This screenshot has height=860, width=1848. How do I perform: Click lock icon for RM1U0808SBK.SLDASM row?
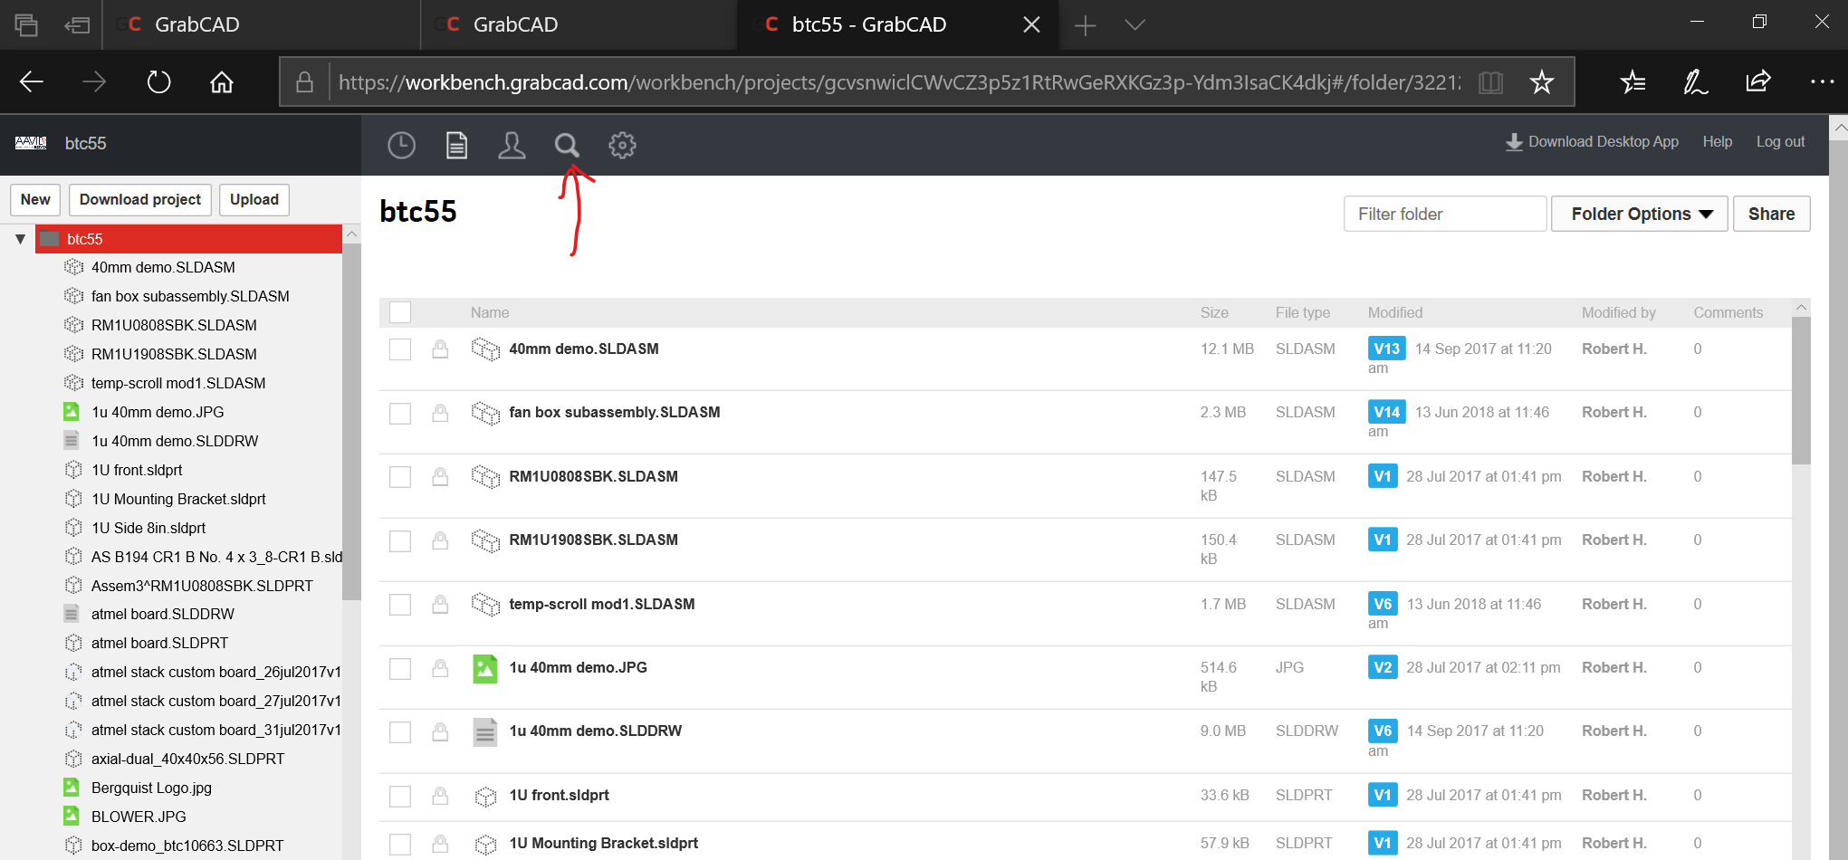click(x=440, y=477)
